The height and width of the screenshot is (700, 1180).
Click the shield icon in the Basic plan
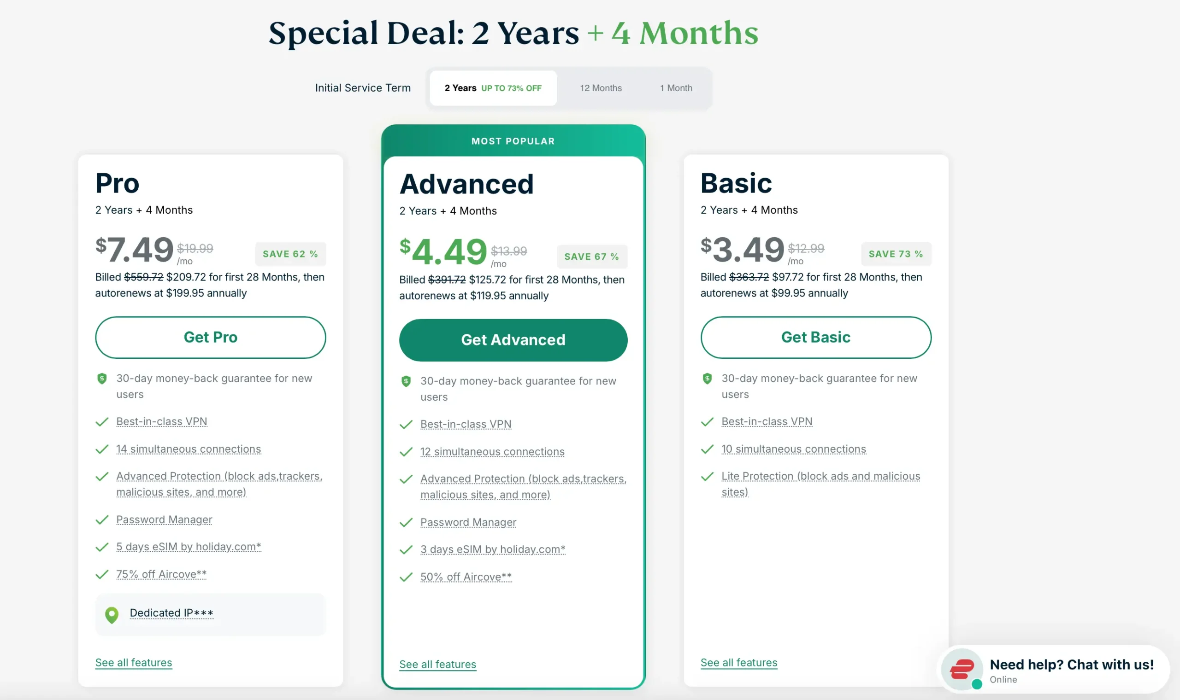pos(707,378)
